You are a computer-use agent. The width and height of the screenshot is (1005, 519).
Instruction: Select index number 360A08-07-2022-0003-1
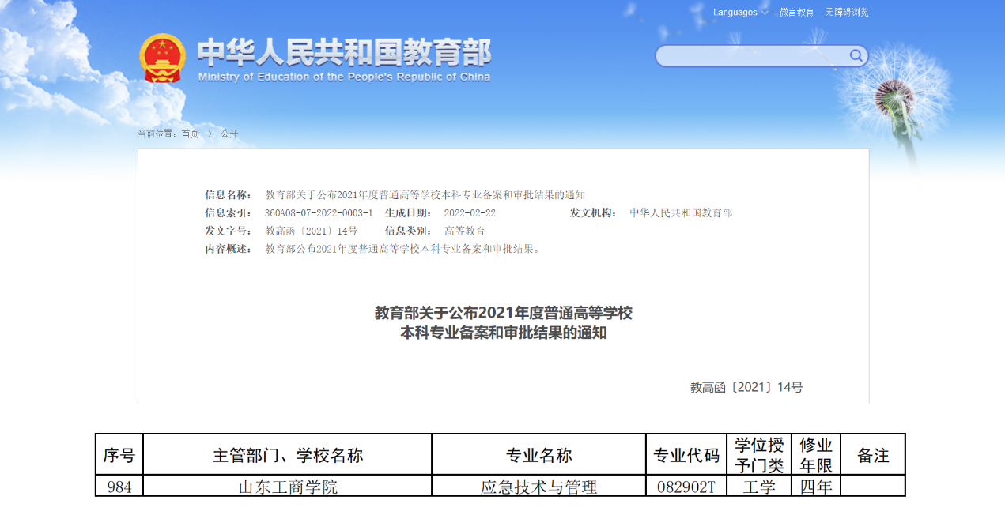click(x=319, y=213)
